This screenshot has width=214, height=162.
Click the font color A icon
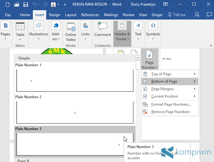tap(53, 5)
